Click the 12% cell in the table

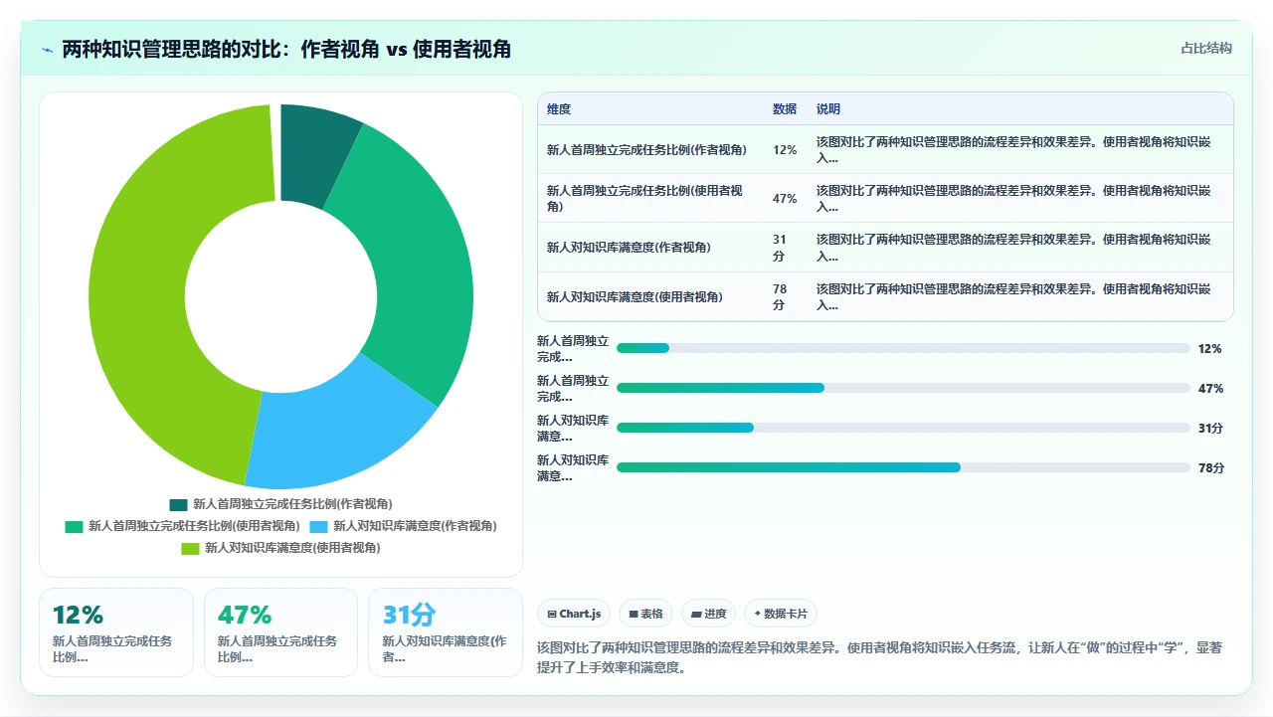coord(785,150)
